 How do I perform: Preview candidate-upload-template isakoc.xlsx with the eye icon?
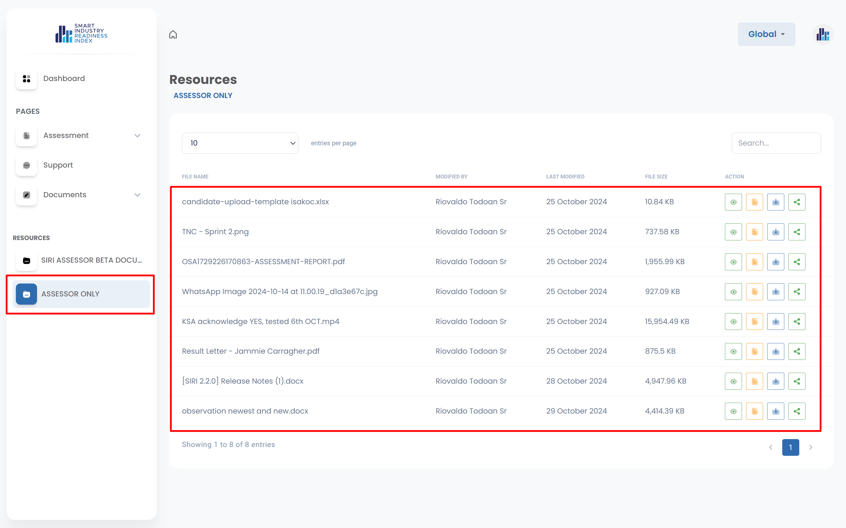[733, 202]
